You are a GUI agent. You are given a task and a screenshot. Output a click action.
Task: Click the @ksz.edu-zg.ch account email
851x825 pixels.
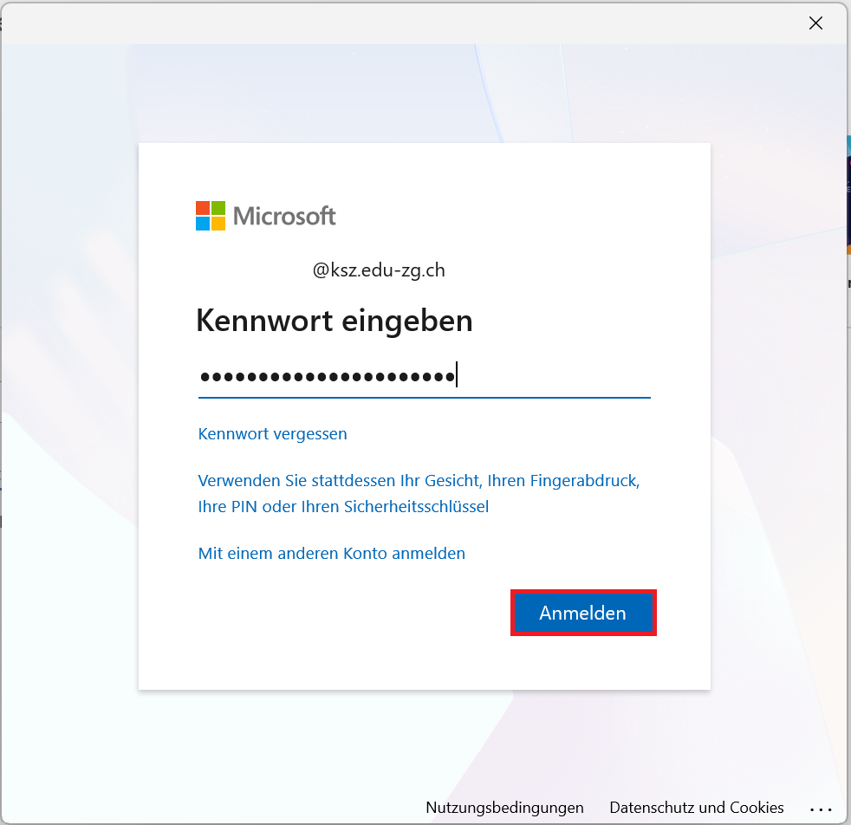coord(379,270)
